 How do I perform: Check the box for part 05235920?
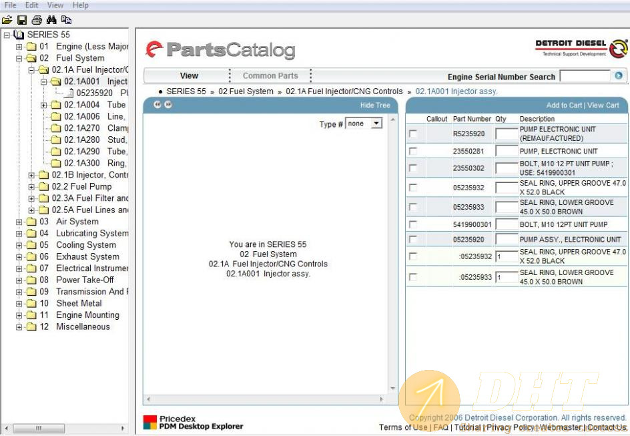412,239
